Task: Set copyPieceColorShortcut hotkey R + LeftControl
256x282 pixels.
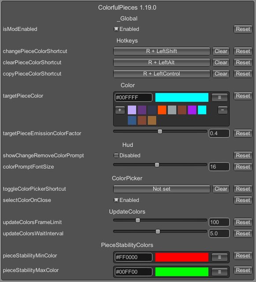Action: point(162,74)
